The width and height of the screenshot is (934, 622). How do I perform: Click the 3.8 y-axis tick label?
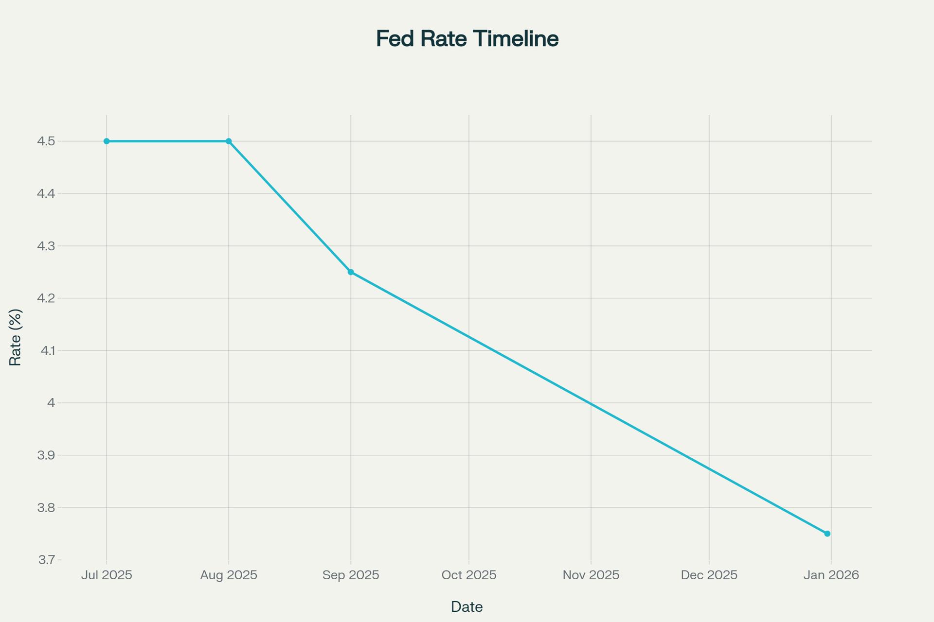[x=46, y=508]
